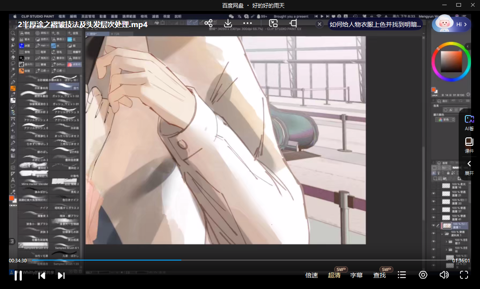
Task: Toggle visibility of layer 圖層 20
Action: [x=433, y=201]
